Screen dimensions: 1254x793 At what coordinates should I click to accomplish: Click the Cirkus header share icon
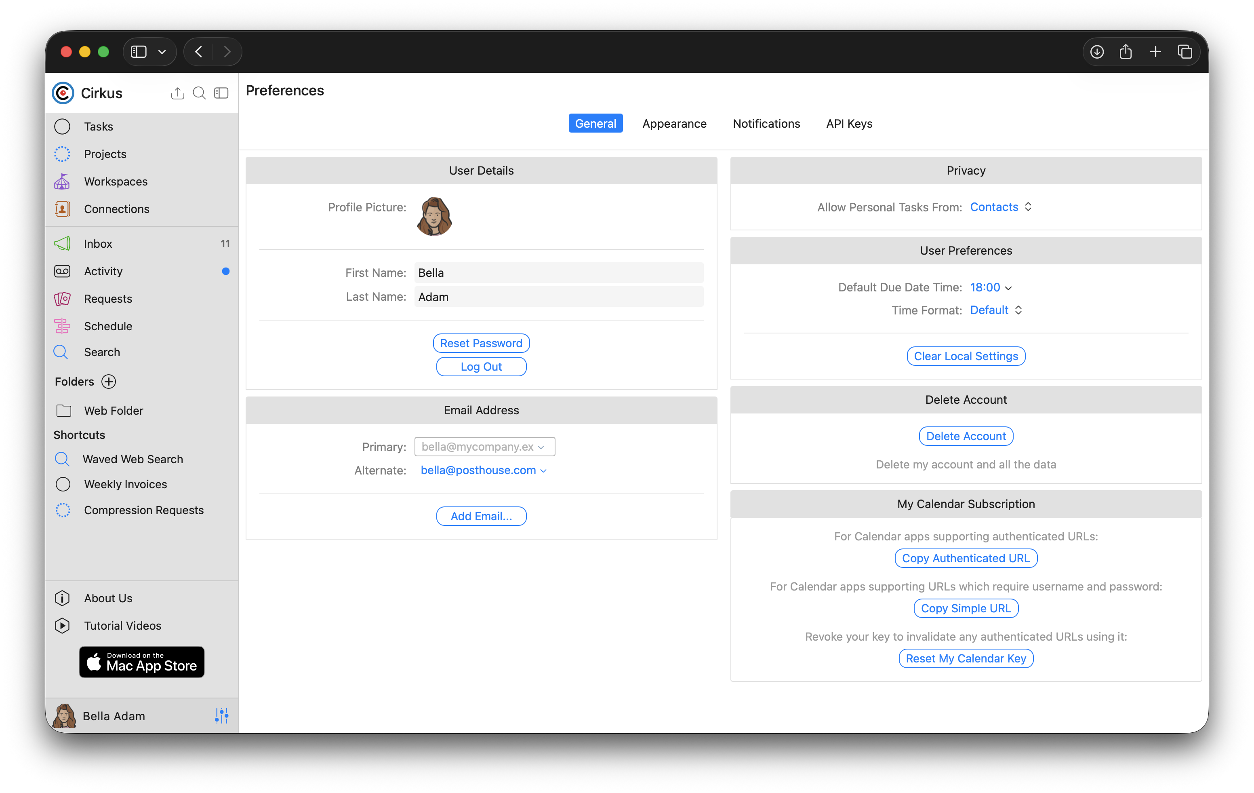click(x=177, y=93)
